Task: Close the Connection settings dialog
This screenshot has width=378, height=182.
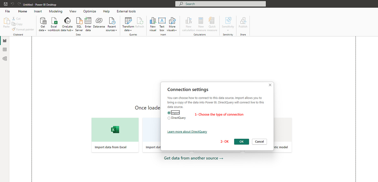Action: (x=270, y=85)
